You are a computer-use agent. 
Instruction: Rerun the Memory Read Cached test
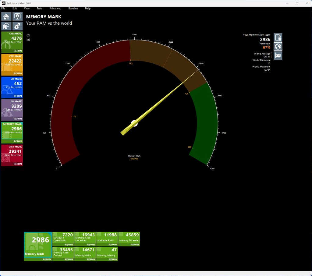[69, 260]
